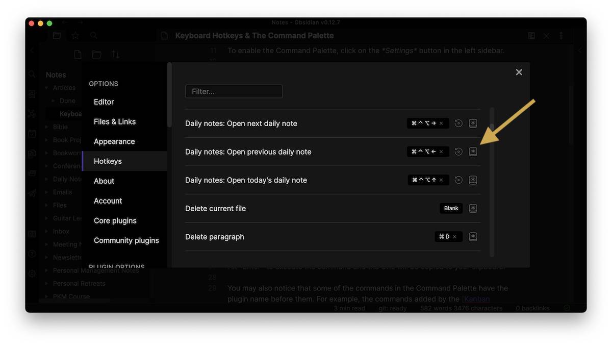
Task: Select the Hotkeys settings tab
Action: [x=124, y=161]
